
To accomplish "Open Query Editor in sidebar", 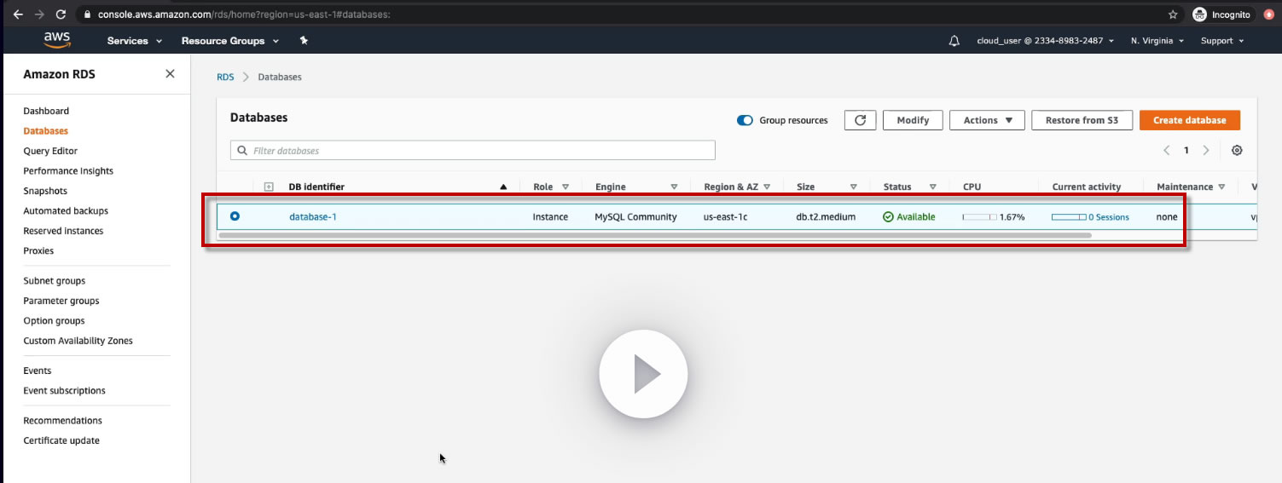I will click(50, 151).
